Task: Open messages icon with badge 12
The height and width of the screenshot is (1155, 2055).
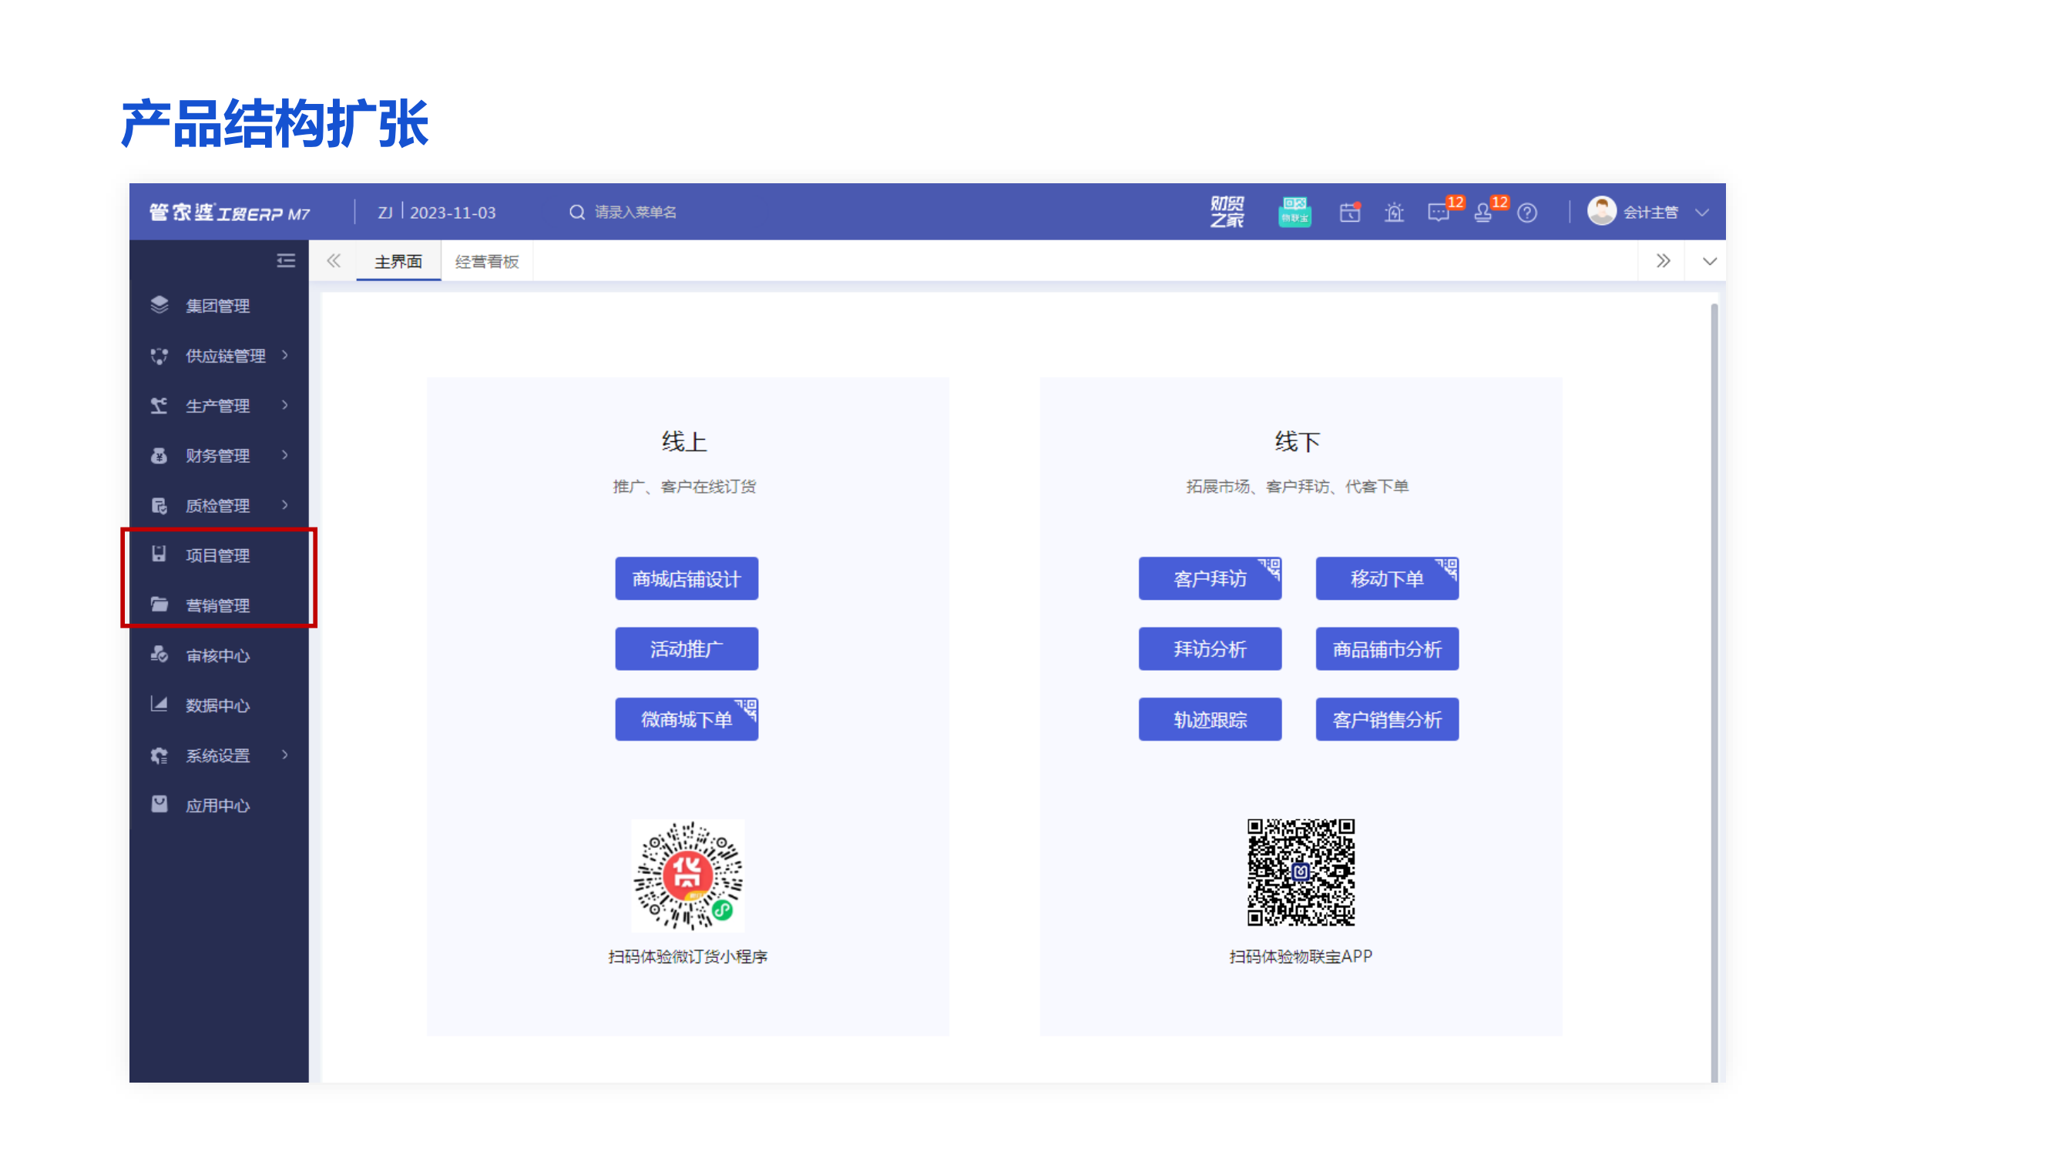Action: 1439,213
